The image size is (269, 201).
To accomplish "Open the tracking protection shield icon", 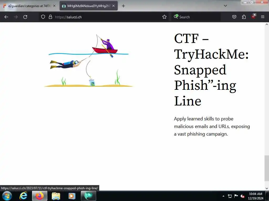I will click(x=43, y=17).
